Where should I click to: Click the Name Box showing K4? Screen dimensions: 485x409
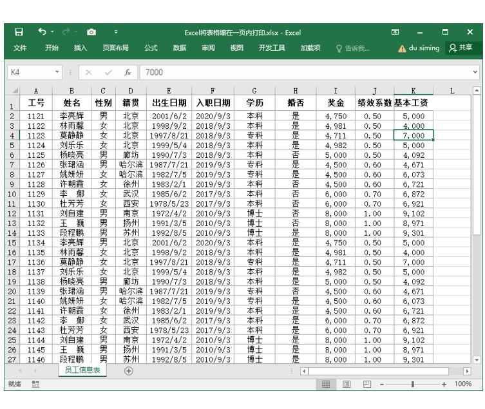(x=30, y=72)
